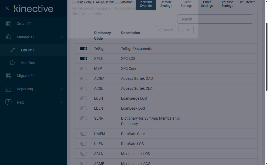Disable the XPLN XP2 LOS toggle
The height and width of the screenshot is (165, 268).
(83, 58)
